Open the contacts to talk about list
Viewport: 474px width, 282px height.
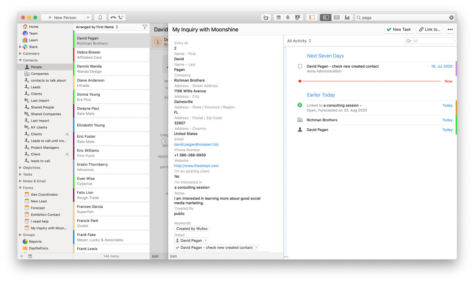48,80
